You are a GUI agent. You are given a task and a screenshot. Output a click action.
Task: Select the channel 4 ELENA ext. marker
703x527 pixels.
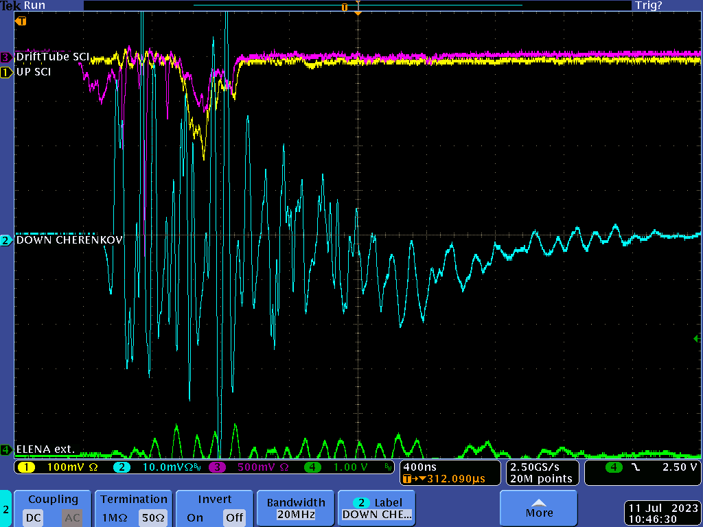pos(6,450)
